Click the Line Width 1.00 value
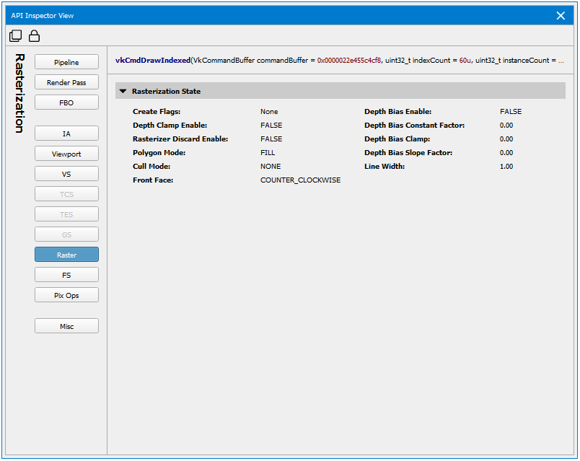The image size is (580, 461). pyautogui.click(x=506, y=167)
